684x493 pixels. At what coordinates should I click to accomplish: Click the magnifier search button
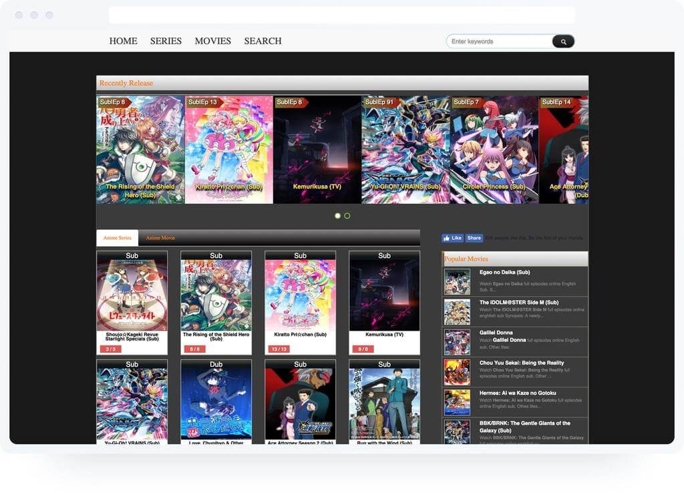(563, 41)
